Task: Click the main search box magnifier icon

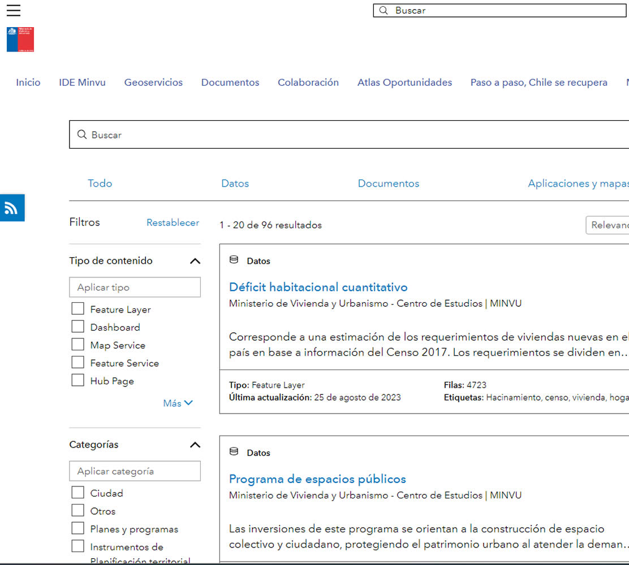Action: [82, 135]
